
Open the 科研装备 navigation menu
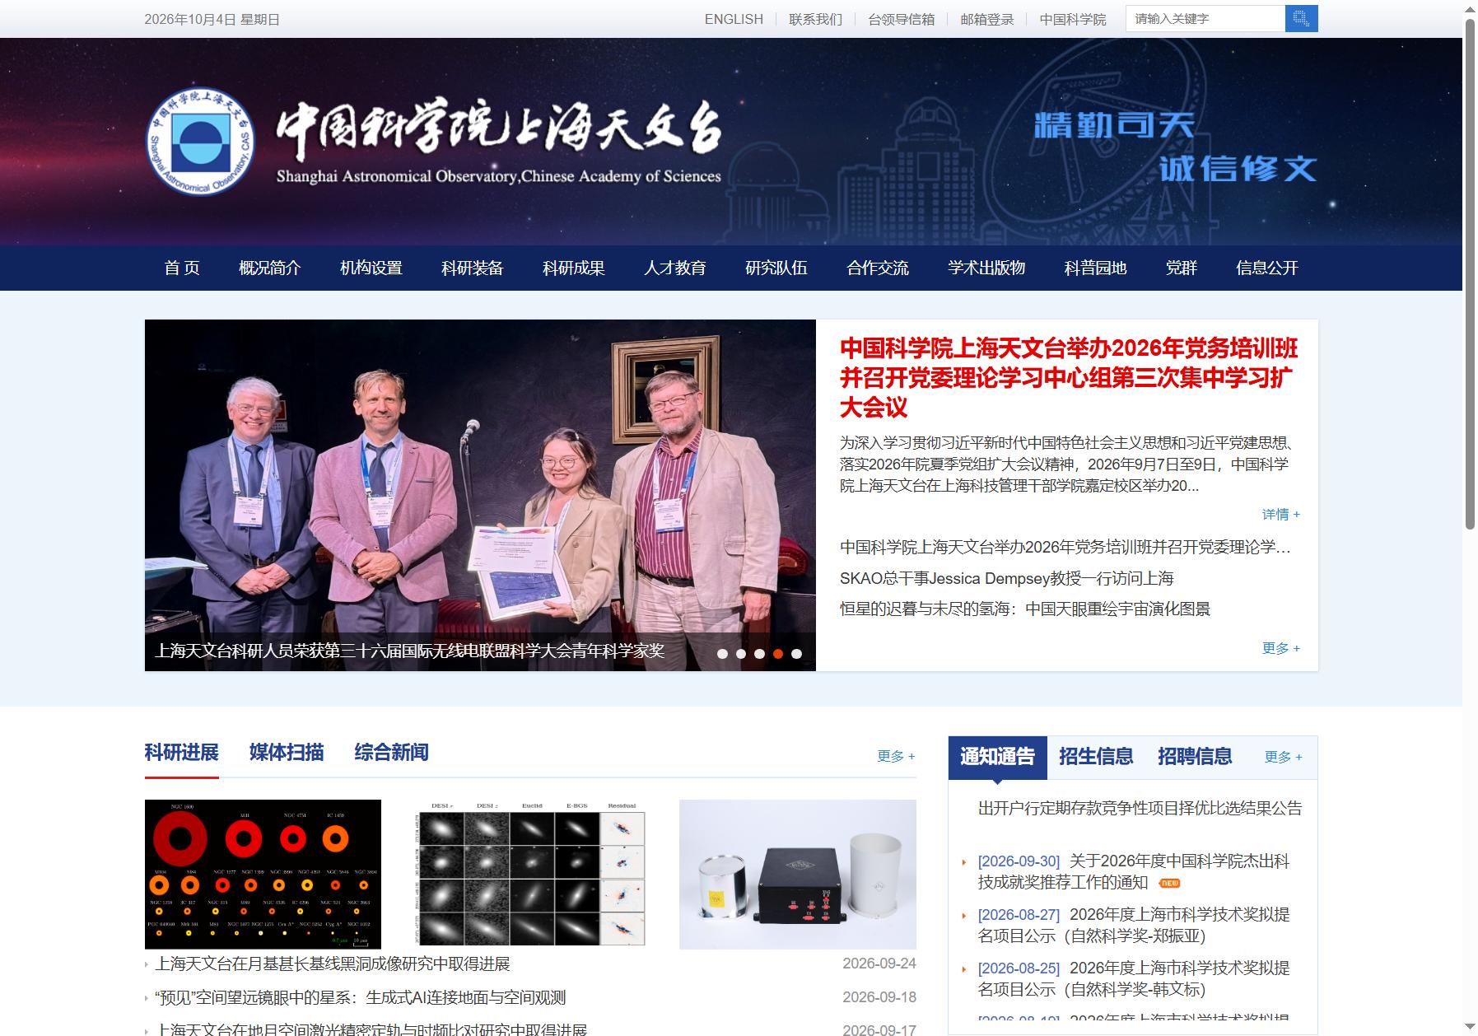[473, 268]
